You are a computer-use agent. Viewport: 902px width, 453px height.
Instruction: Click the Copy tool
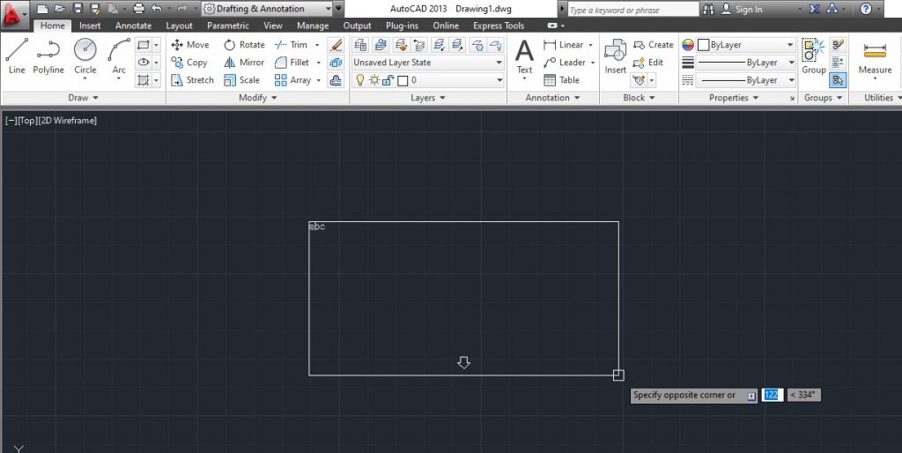[189, 63]
